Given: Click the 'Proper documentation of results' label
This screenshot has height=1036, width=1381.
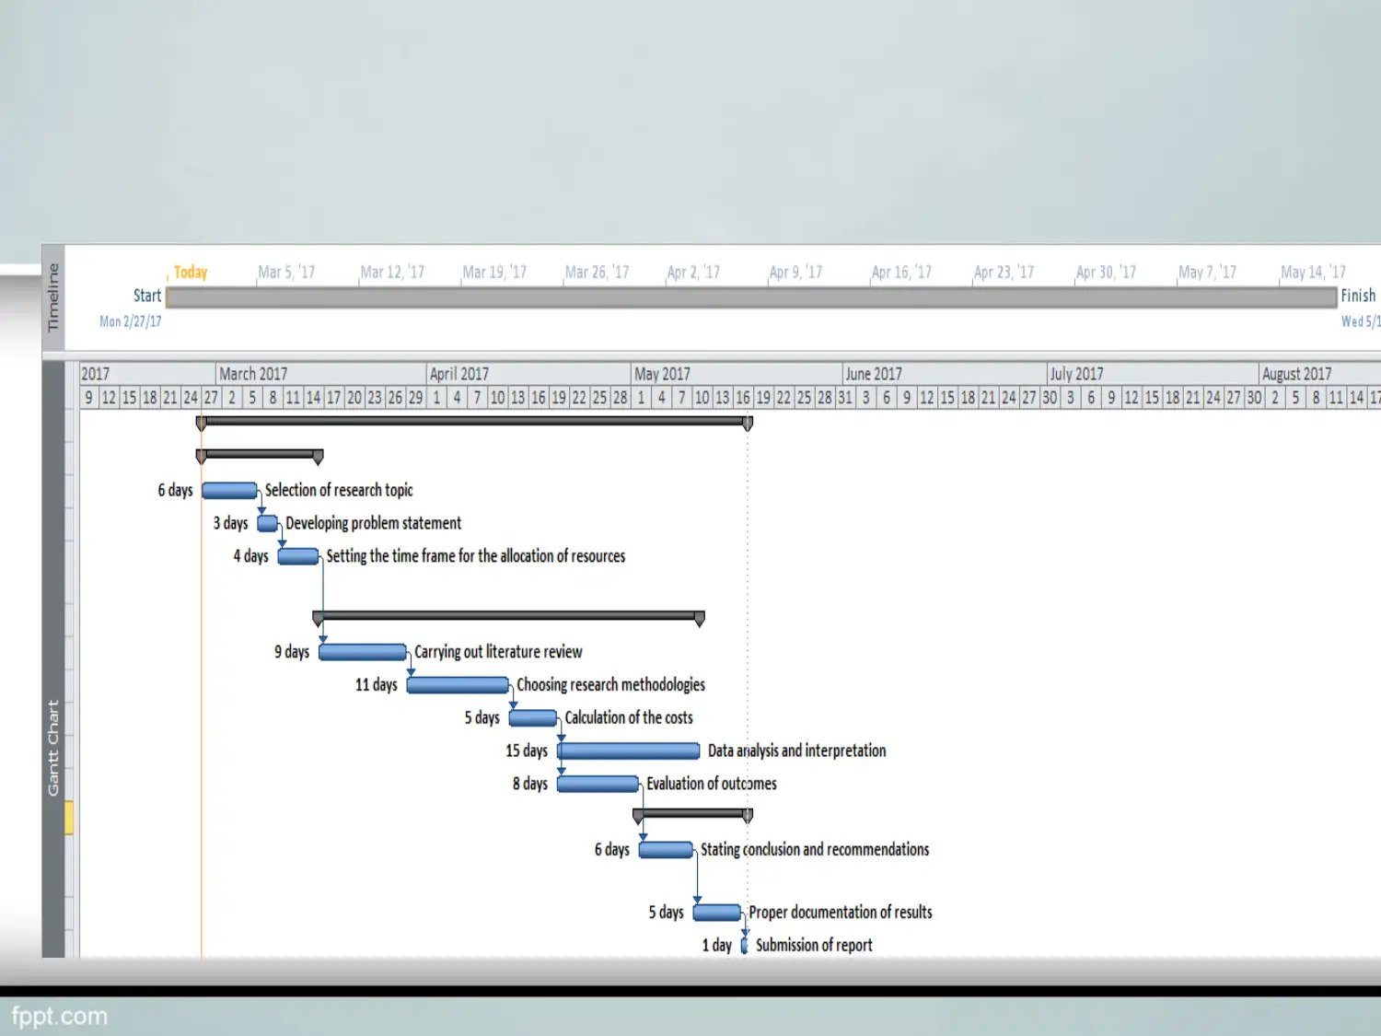Looking at the screenshot, I should point(841,913).
